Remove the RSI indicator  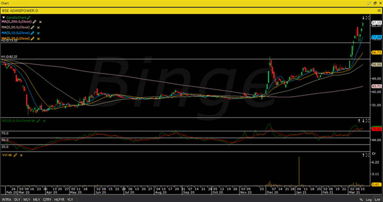[x=44, y=121]
